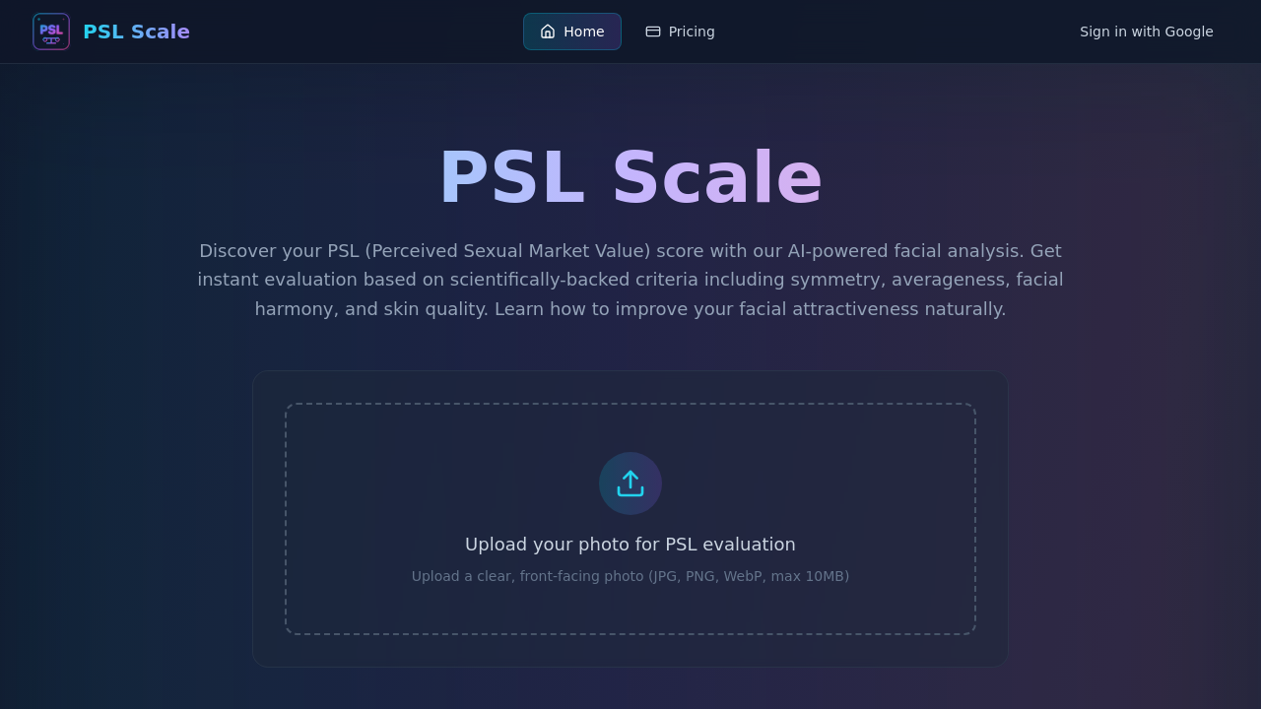Screen dimensions: 1261x709
Task: Click the highlighted Home navigation pill
Action: (x=571, y=31)
